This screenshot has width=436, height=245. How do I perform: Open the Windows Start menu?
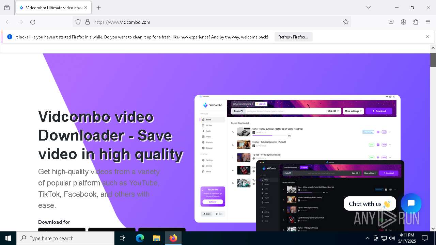tap(8, 238)
